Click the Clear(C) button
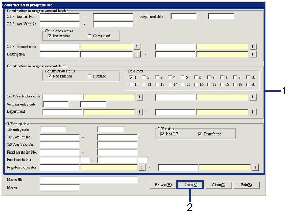The width and height of the screenshot is (292, 215). point(219,185)
